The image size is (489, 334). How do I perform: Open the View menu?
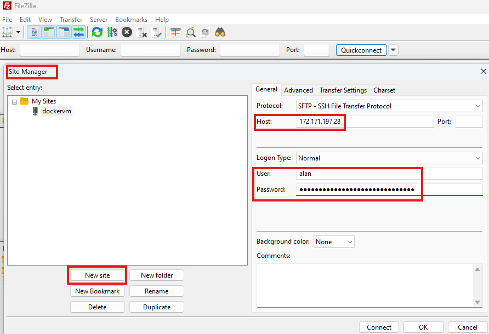45,19
